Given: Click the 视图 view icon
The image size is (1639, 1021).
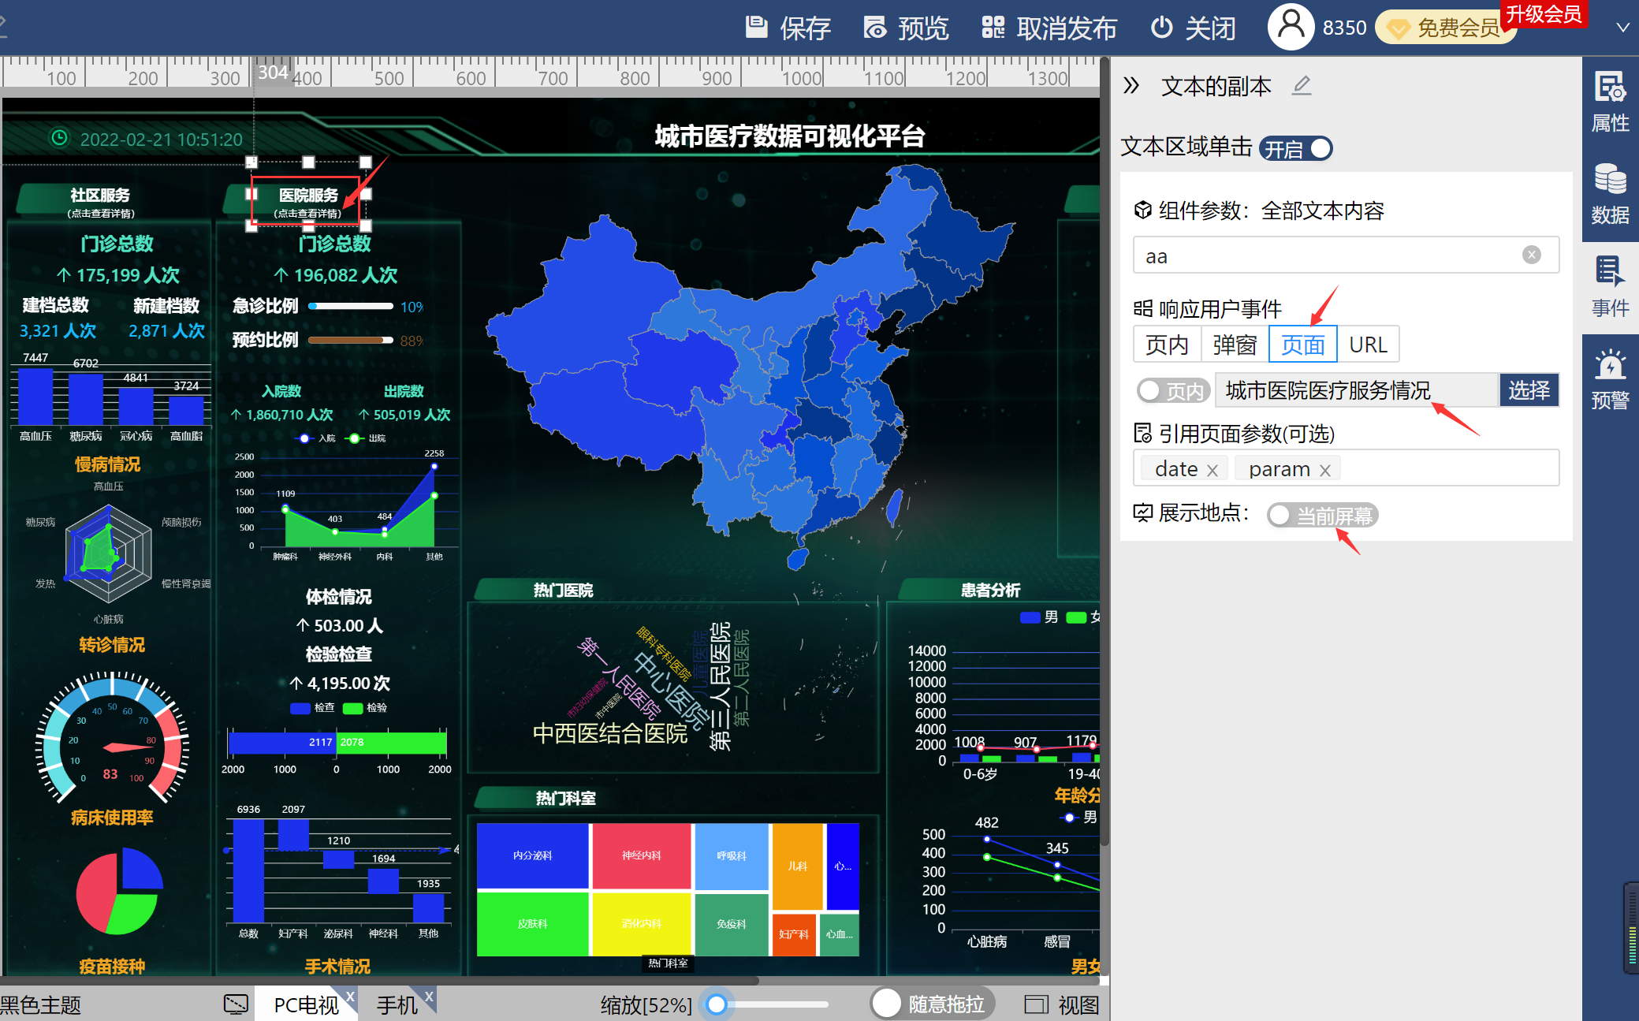Looking at the screenshot, I should coord(1036,1004).
